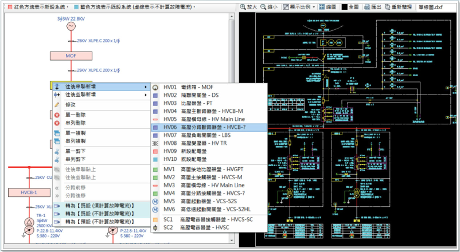Image resolution: width=460 pixels, height=252 pixels.
Task: Select HV02 隔離開關盤 - DS submenu item
Action: pyautogui.click(x=209, y=95)
